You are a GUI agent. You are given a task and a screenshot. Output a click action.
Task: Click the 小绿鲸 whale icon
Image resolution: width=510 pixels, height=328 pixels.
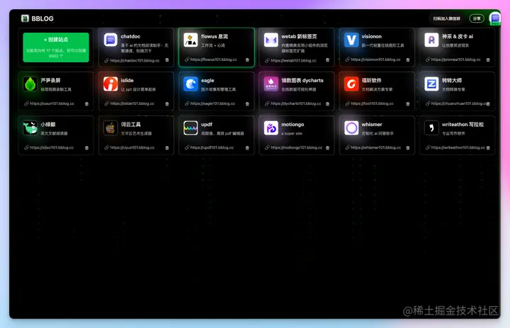[x=30, y=128]
